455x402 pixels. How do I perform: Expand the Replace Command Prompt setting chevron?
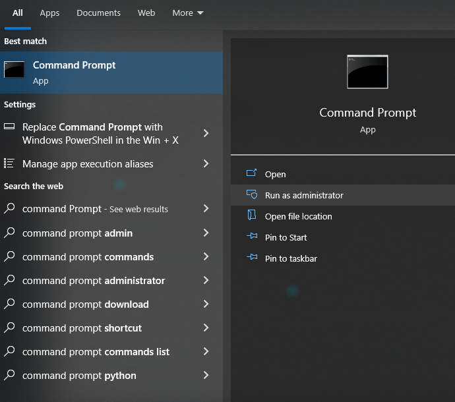pos(206,133)
